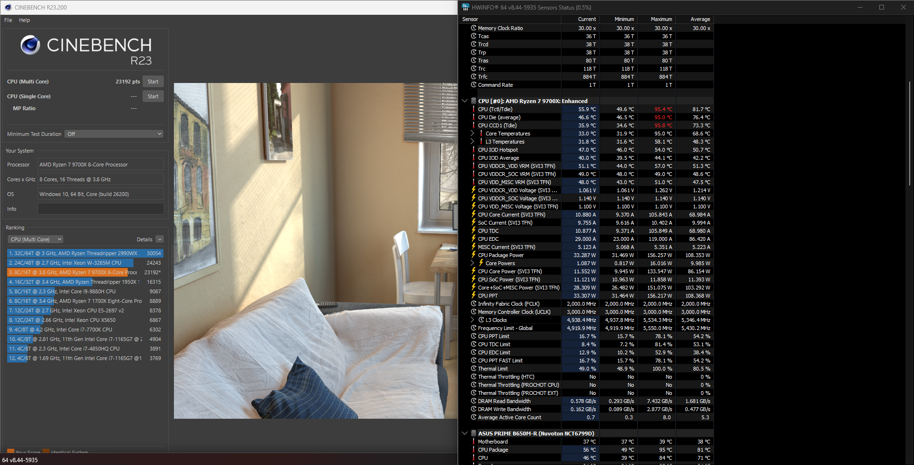Viewport: 914px width, 465px height.
Task: Click the icon for Average Active Core Count
Action: pyautogui.click(x=474, y=417)
